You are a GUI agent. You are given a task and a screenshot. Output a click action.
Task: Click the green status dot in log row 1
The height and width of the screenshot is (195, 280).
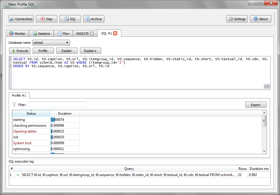[18, 175]
